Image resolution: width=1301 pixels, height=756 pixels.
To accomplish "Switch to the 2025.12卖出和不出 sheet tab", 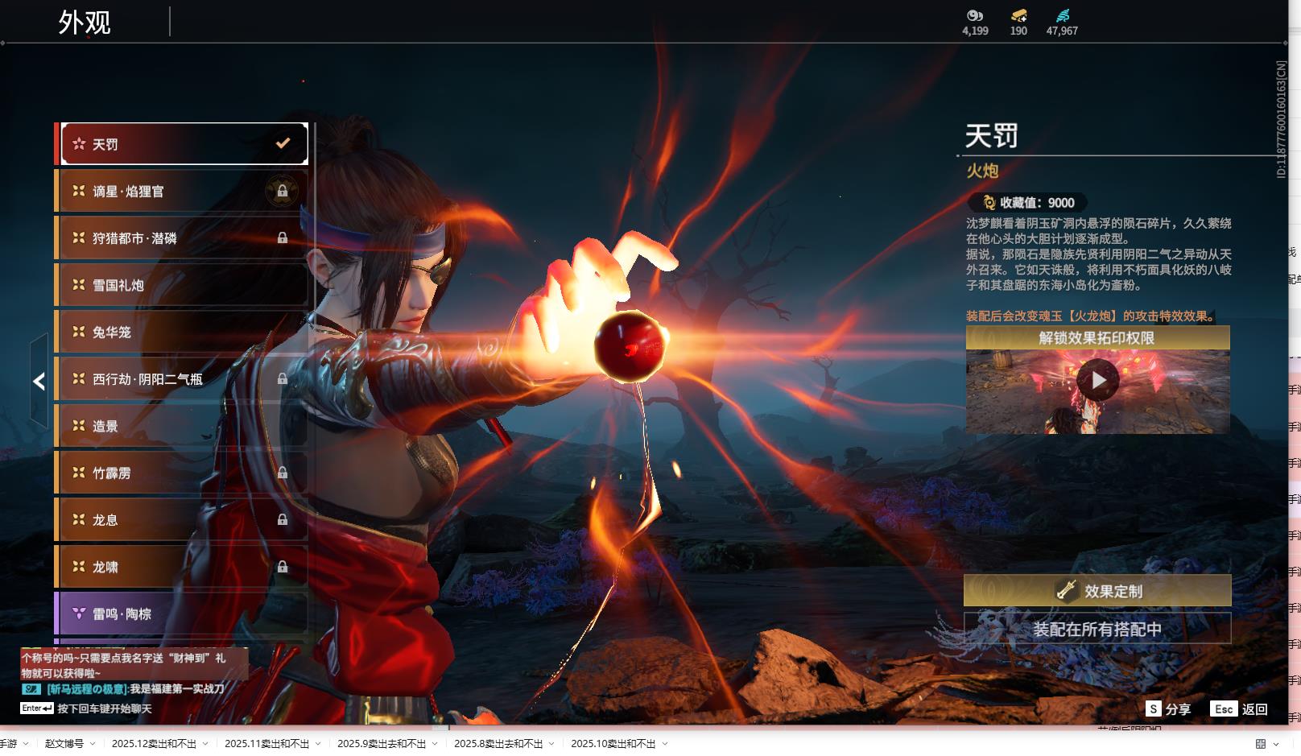I will pyautogui.click(x=154, y=744).
